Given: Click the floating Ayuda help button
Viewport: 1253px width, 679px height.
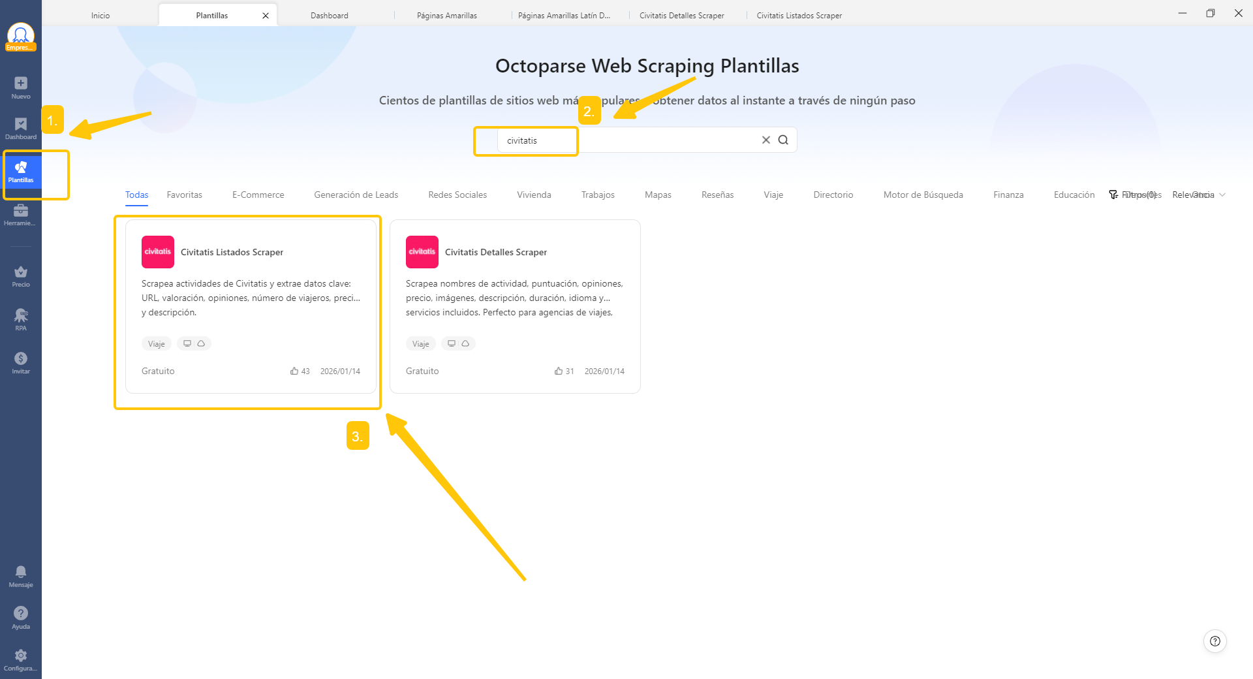Looking at the screenshot, I should (1214, 641).
